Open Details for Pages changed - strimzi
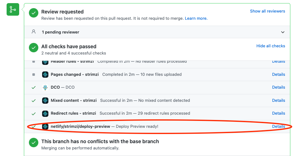The image size is (296, 156). tap(278, 74)
